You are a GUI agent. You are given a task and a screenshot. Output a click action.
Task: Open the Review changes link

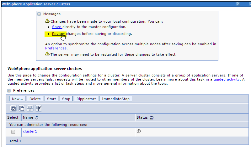58,34
